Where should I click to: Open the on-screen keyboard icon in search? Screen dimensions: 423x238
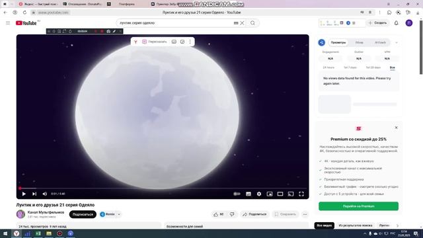[236, 23]
